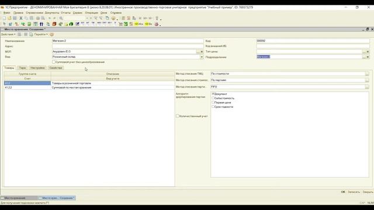This screenshot has height=210, width=374.
Task: Click the green house toolbar icon
Action: click(x=71, y=24)
